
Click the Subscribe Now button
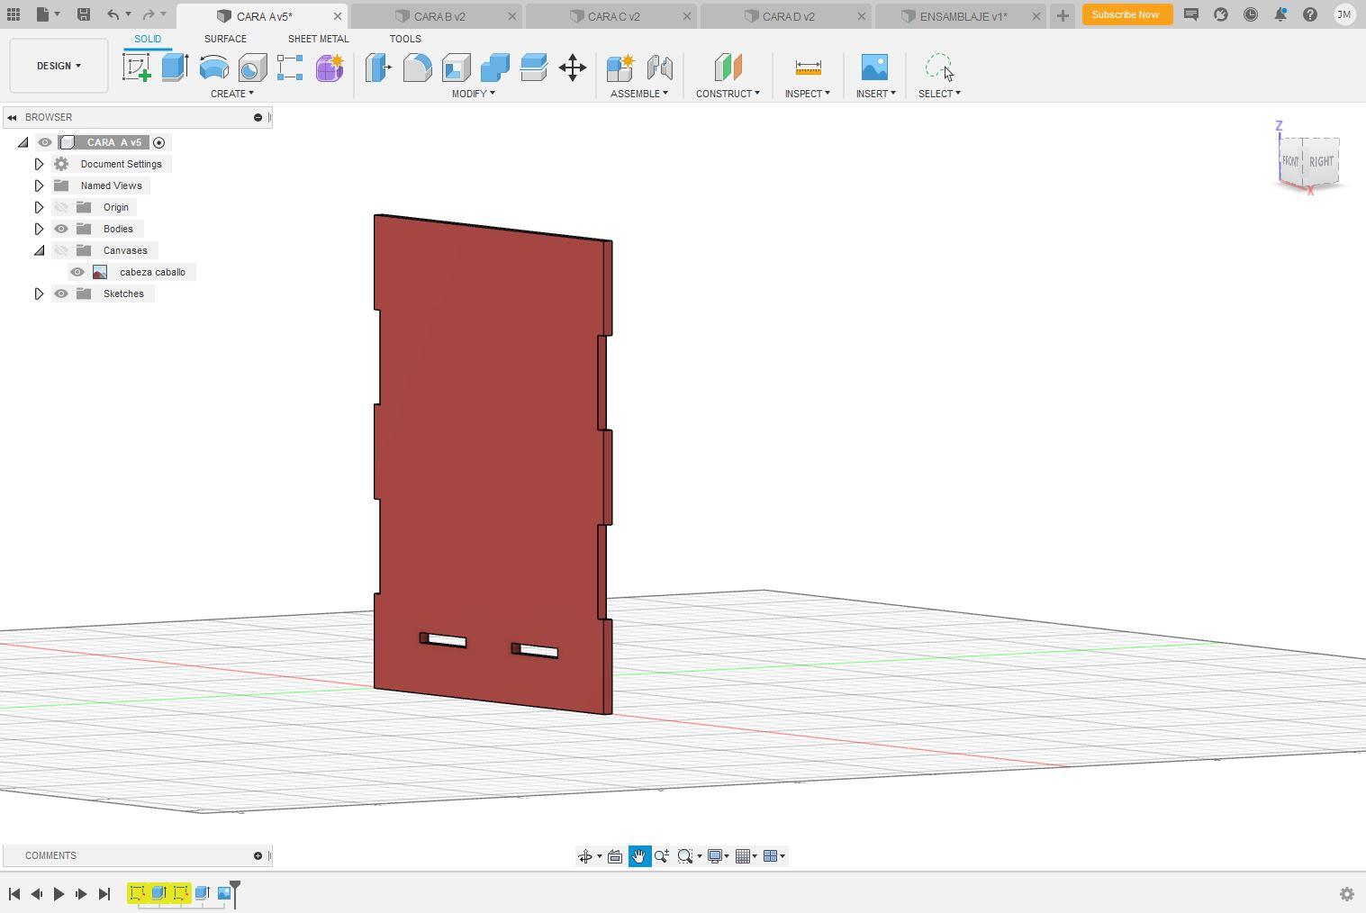[x=1126, y=14]
